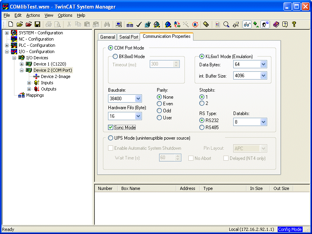
Task: Select the PLC - Configuration item
Action: (37, 45)
